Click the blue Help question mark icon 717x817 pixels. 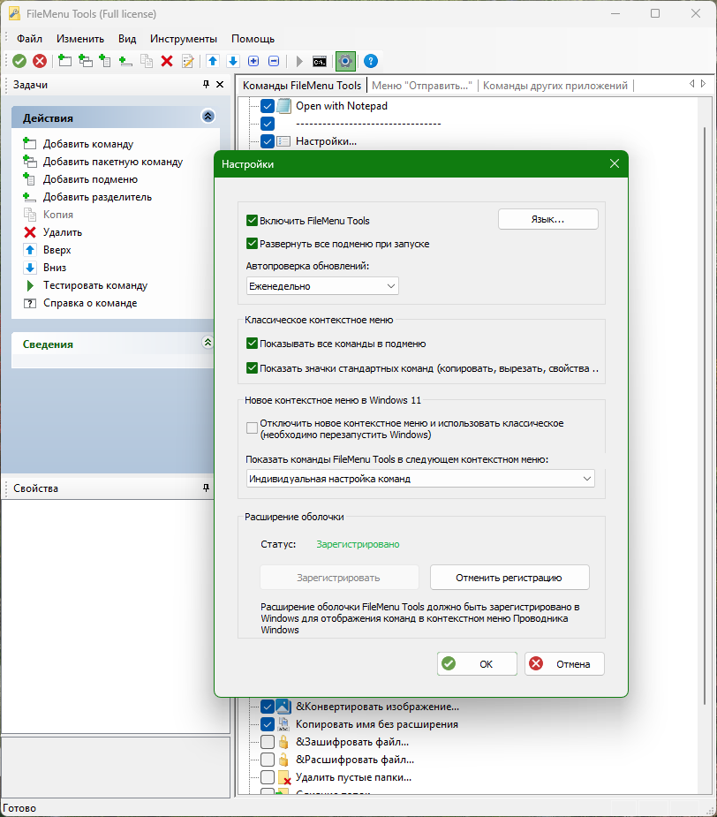[371, 61]
